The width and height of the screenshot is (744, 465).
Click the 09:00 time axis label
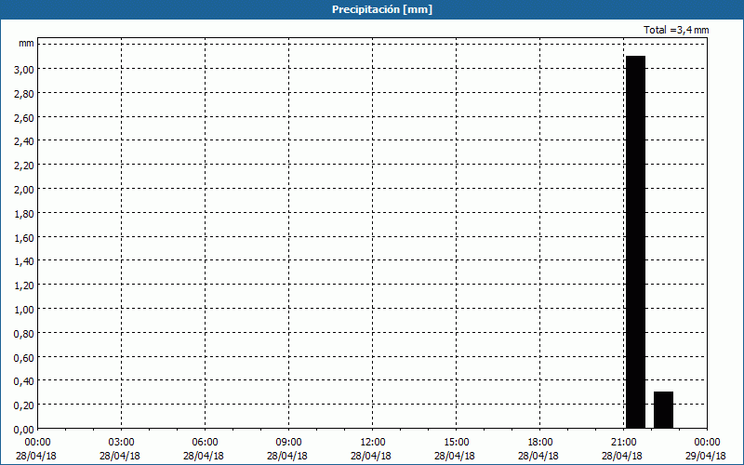pyautogui.click(x=288, y=442)
